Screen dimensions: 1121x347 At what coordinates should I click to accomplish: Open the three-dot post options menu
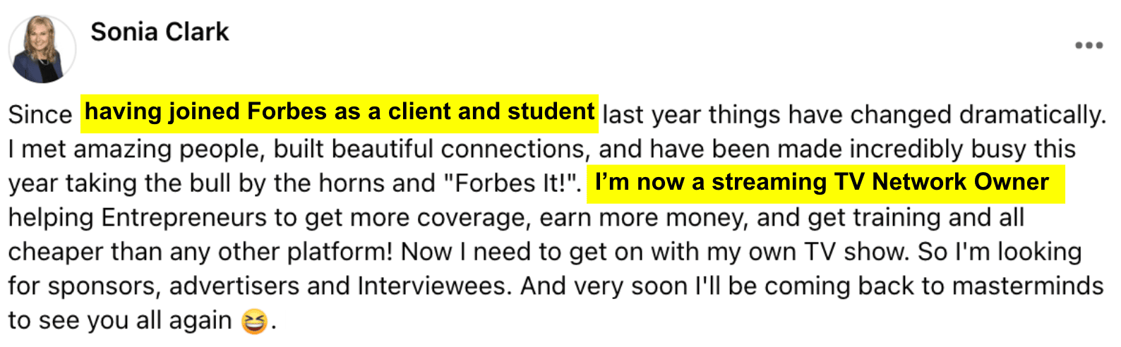(1089, 46)
